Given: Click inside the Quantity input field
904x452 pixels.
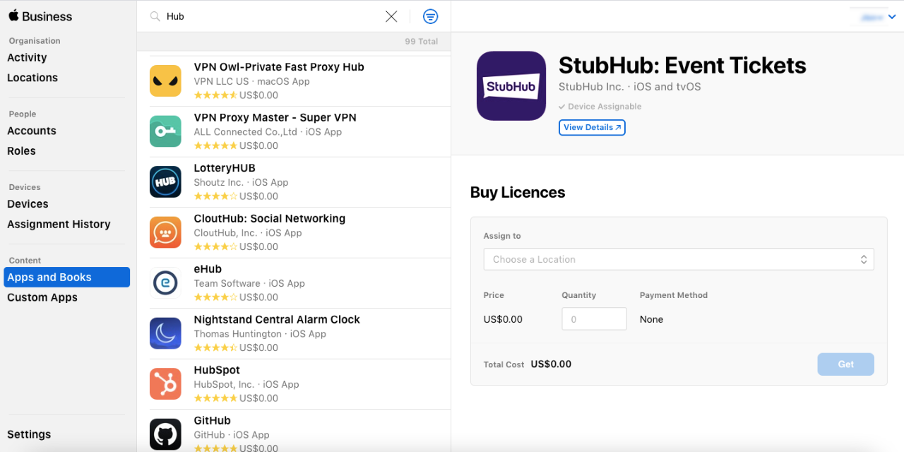Looking at the screenshot, I should [x=594, y=319].
